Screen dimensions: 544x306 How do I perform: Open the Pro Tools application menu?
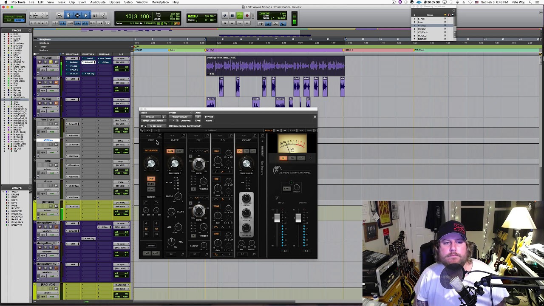(x=18, y=2)
